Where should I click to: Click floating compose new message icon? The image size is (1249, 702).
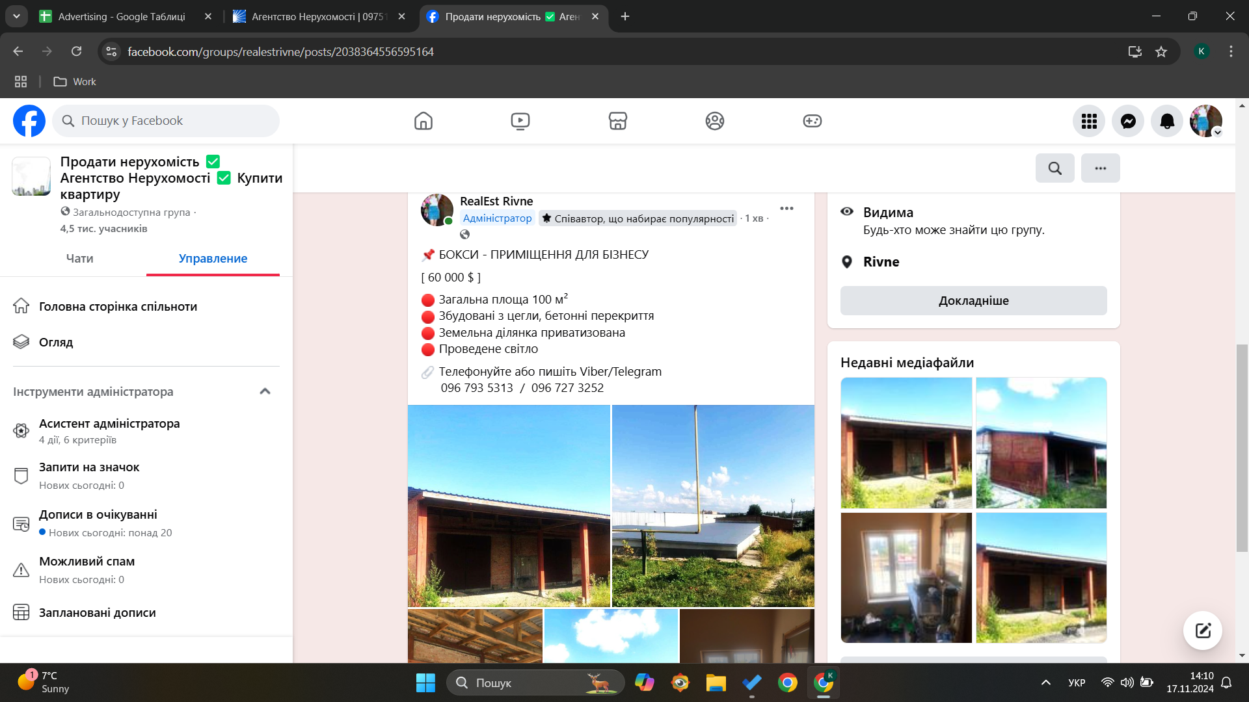[1202, 630]
